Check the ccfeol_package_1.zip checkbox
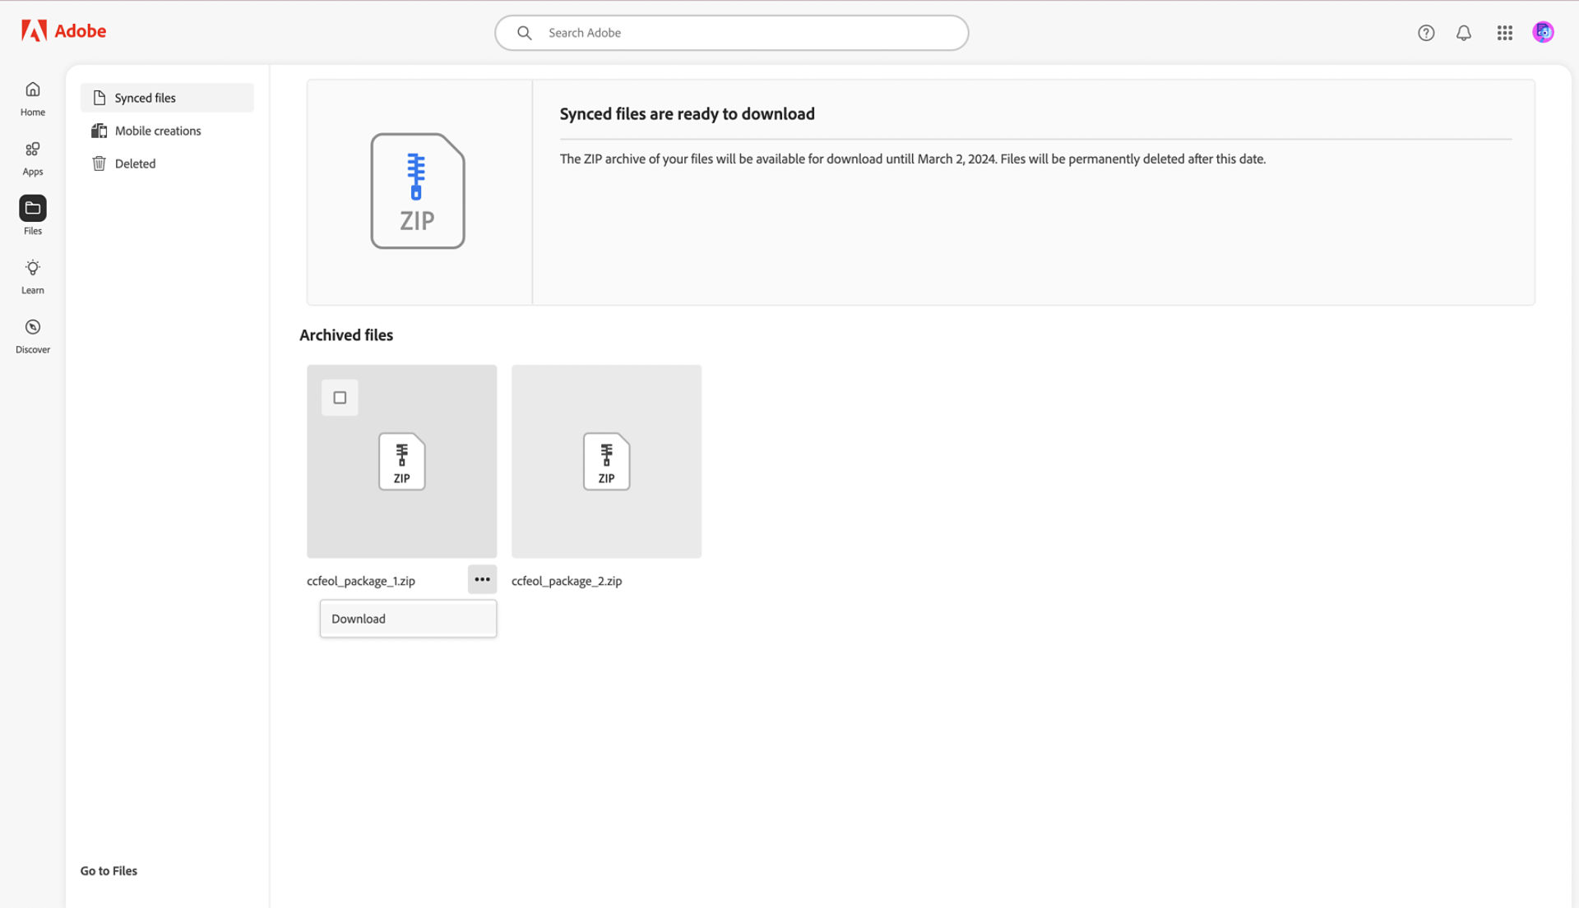 click(x=340, y=398)
